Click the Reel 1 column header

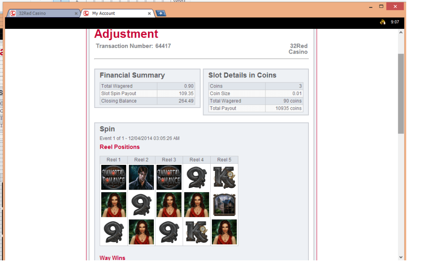point(114,159)
